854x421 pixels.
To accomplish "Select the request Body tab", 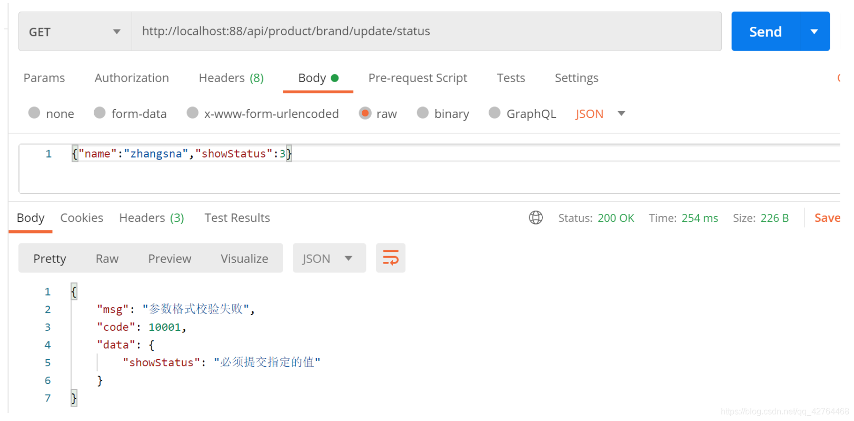I will (318, 78).
